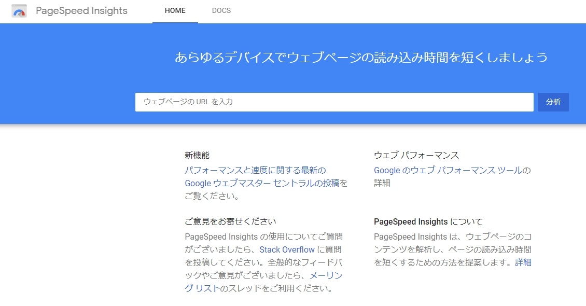This screenshot has width=586, height=306.
Task: Click the 新機能 heading
Action: pyautogui.click(x=197, y=155)
